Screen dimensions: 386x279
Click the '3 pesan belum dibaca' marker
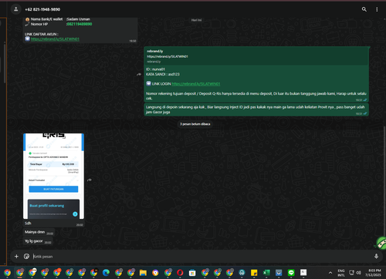pyautogui.click(x=195, y=124)
